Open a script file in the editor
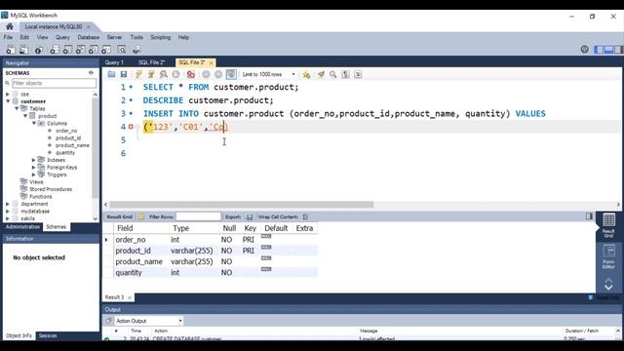The image size is (624, 351). (x=111, y=74)
